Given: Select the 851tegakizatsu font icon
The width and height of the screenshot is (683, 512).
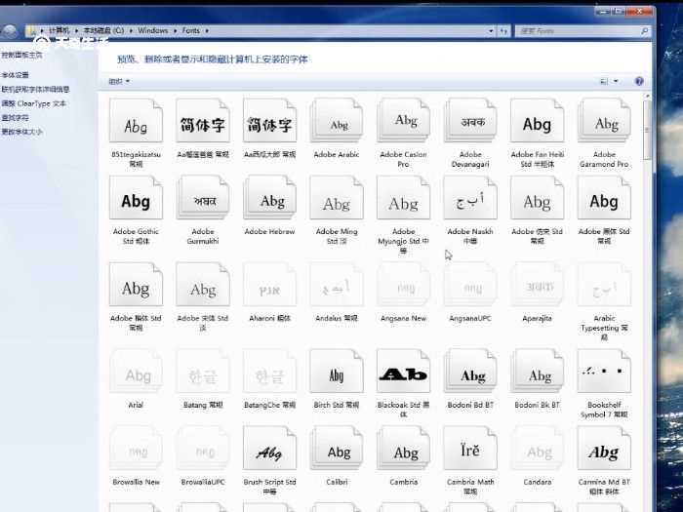Looking at the screenshot, I should [x=136, y=121].
